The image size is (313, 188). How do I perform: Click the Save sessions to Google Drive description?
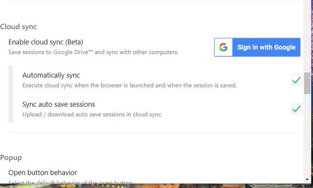(93, 52)
